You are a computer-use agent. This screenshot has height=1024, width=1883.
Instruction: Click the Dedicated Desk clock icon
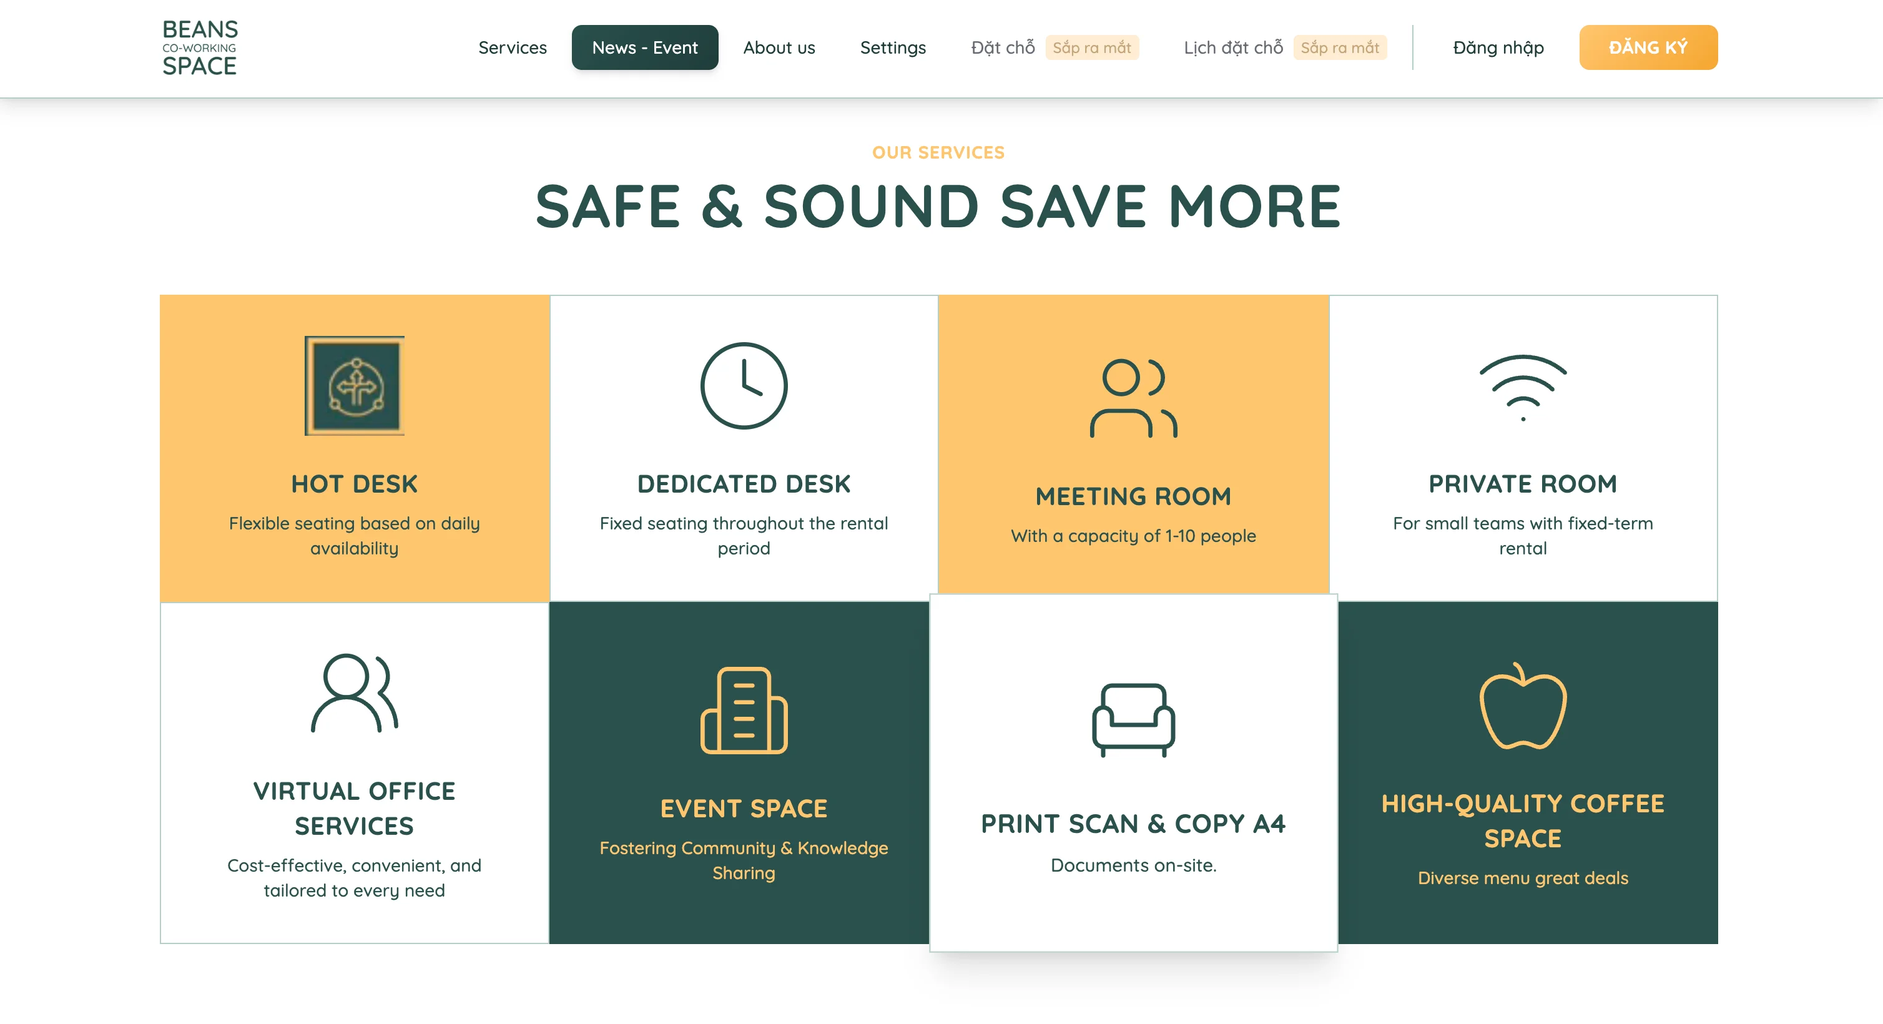pyautogui.click(x=744, y=385)
